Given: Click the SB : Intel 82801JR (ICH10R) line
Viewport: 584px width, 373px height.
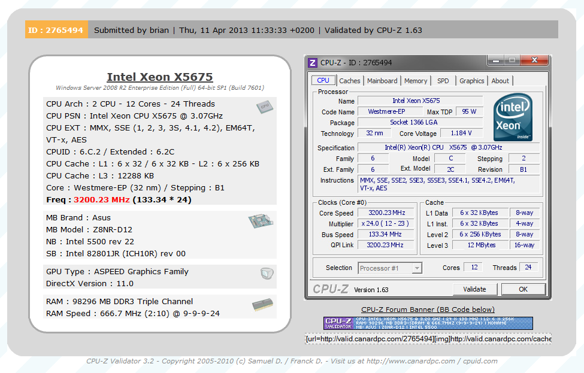Looking at the screenshot, I should (x=116, y=253).
